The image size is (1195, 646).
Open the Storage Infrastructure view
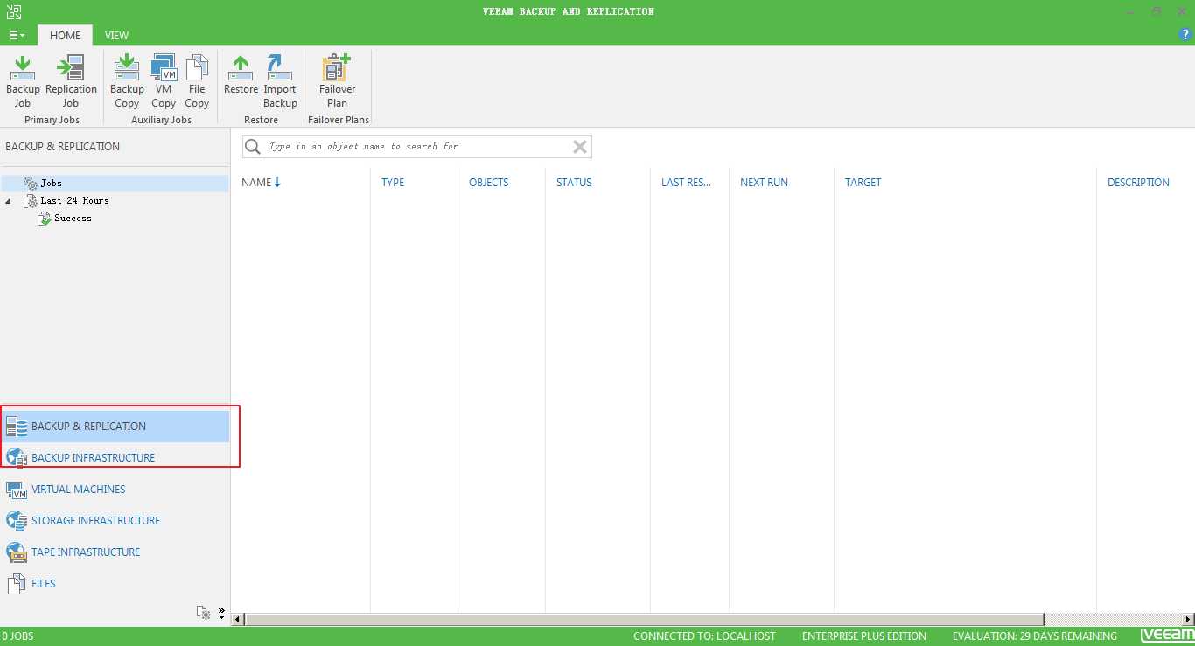point(115,521)
